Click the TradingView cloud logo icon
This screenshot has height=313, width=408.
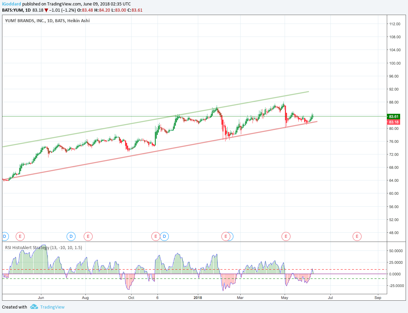click(34, 307)
